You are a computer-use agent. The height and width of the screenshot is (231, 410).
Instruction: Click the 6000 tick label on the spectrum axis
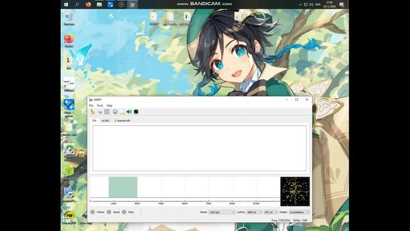pos(184,203)
